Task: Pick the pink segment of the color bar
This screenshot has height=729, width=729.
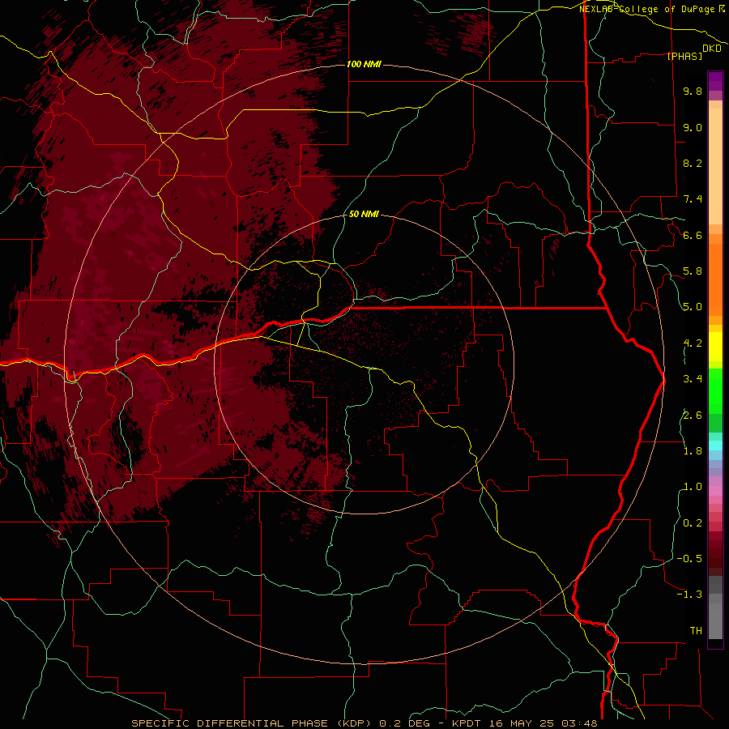Action: pyautogui.click(x=715, y=491)
